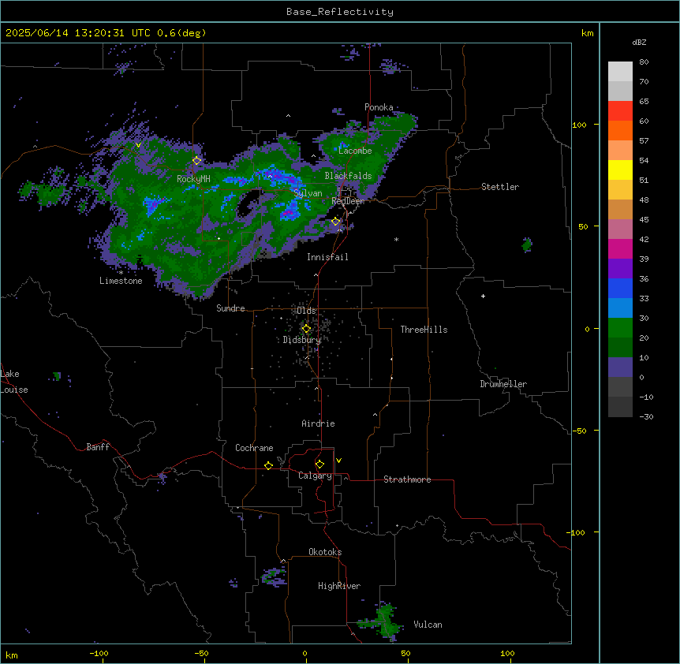Click the Okotoks city label
Screen dimensions: 680x664
click(x=325, y=552)
